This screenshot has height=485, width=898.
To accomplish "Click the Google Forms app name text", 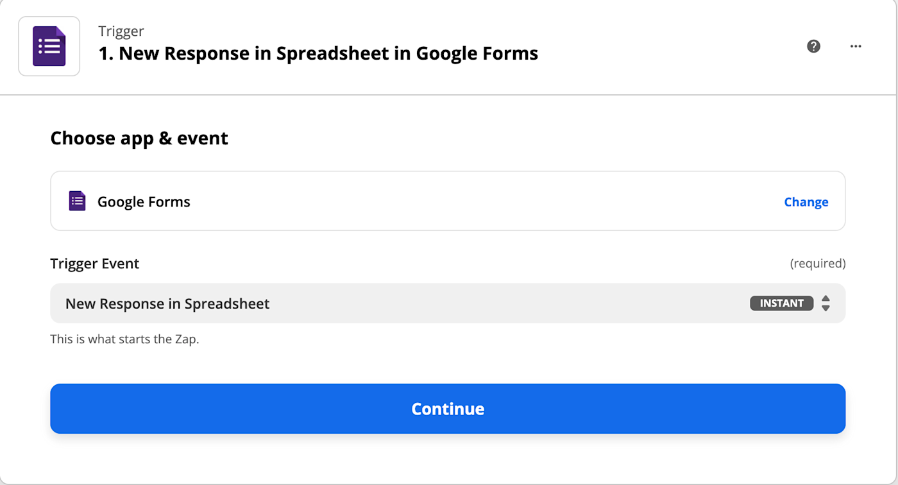I will [x=144, y=202].
